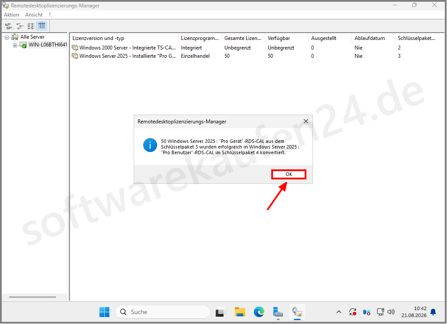Sort by Ablaufdatum column header
The height and width of the screenshot is (324, 447).
click(374, 38)
